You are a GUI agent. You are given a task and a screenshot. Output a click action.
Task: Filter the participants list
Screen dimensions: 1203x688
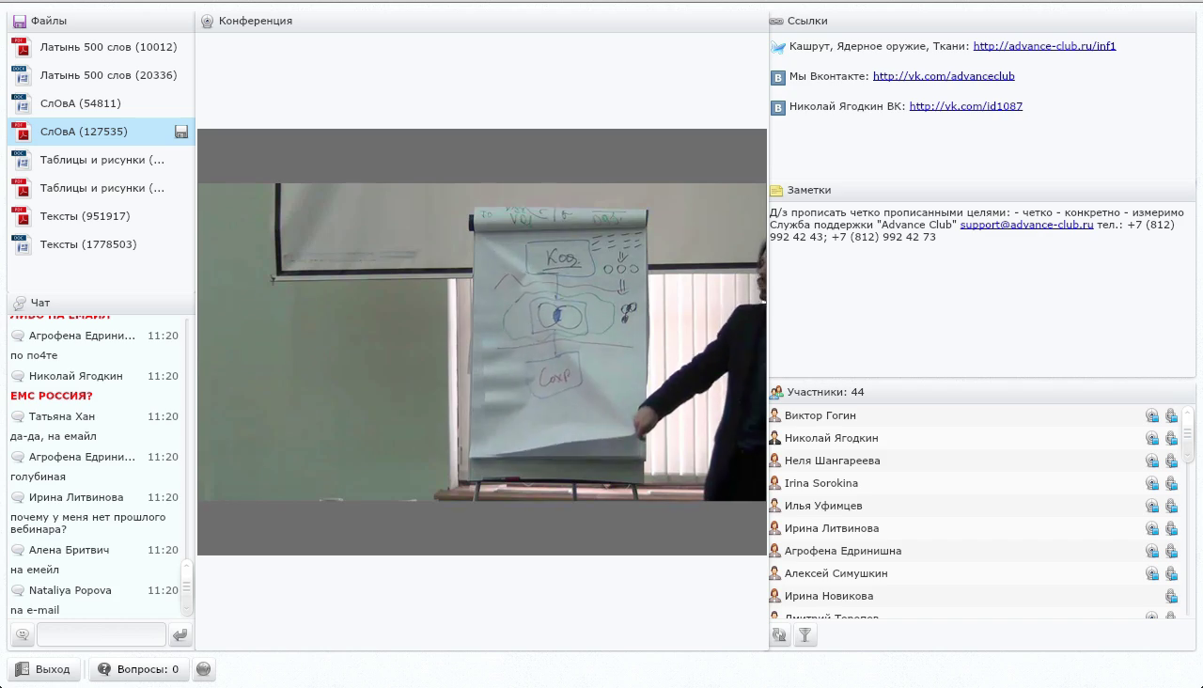[x=805, y=635]
